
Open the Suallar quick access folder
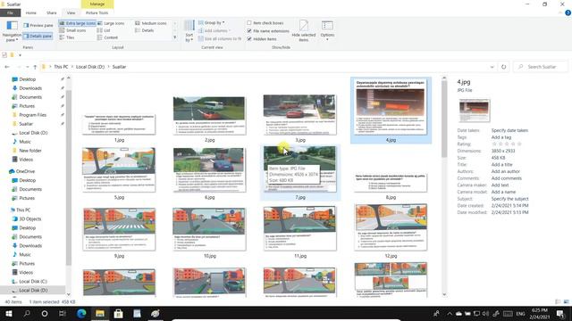tap(26, 124)
